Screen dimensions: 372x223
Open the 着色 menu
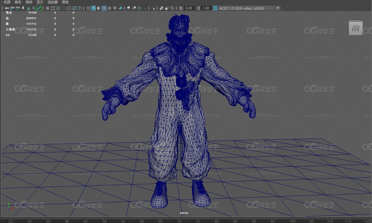(x=18, y=2)
